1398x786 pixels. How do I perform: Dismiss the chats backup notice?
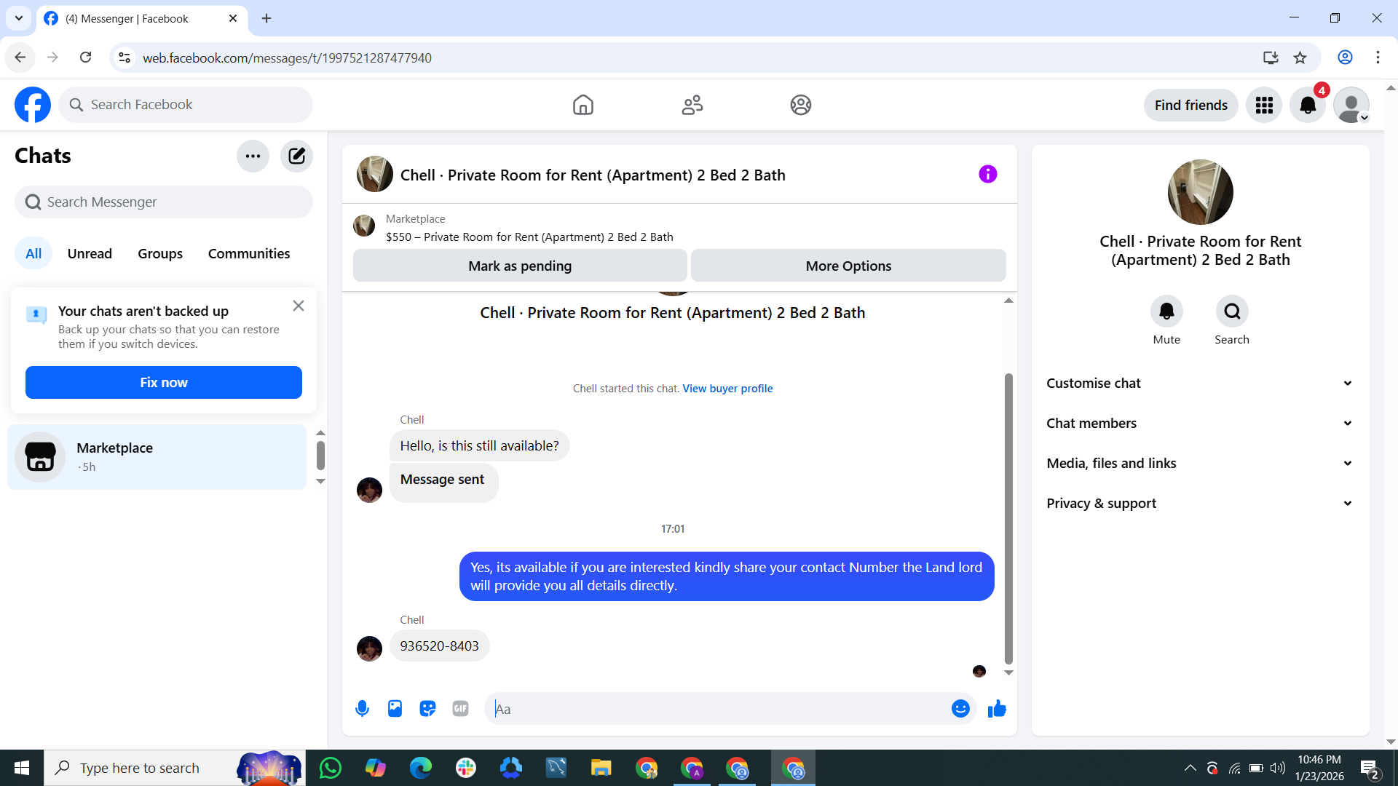tap(299, 306)
